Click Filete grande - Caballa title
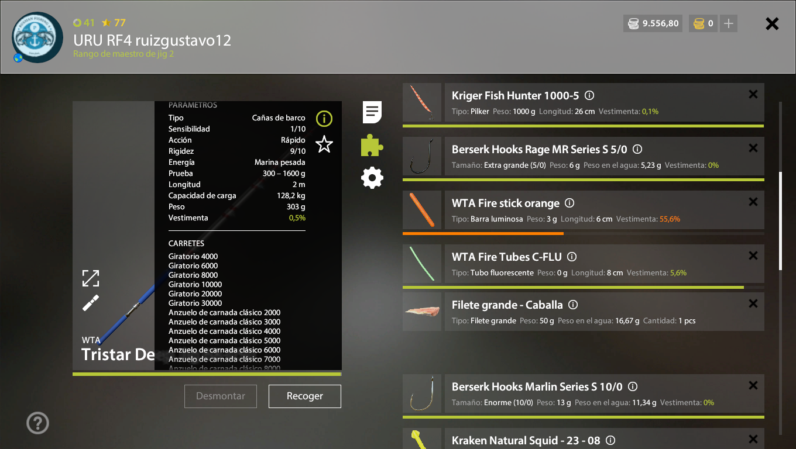 click(507, 305)
